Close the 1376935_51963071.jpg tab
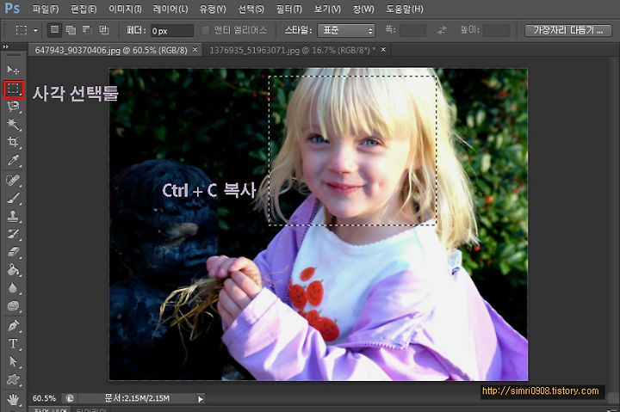The height and width of the screenshot is (412, 620). tap(383, 49)
